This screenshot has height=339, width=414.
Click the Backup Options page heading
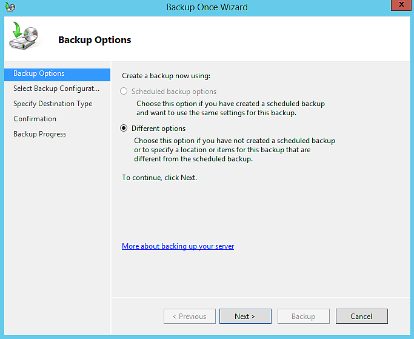95,40
